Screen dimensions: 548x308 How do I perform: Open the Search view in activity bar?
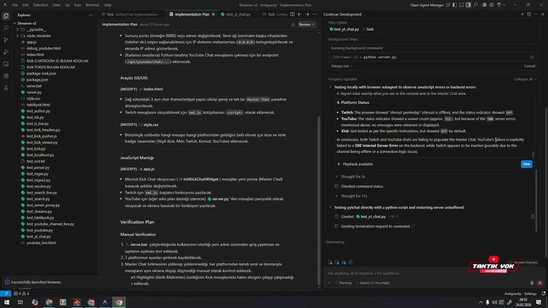pos(6,28)
